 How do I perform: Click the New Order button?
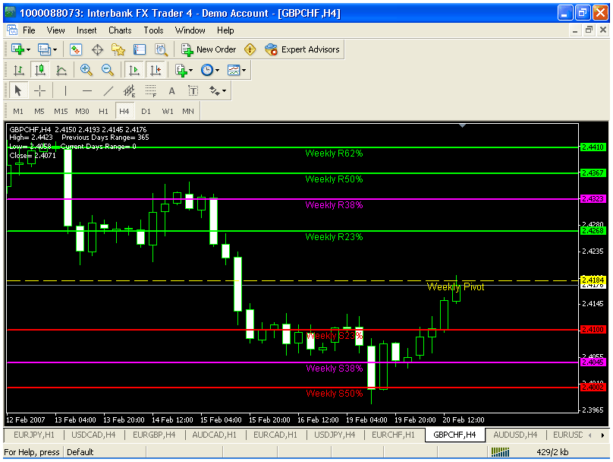coord(209,49)
